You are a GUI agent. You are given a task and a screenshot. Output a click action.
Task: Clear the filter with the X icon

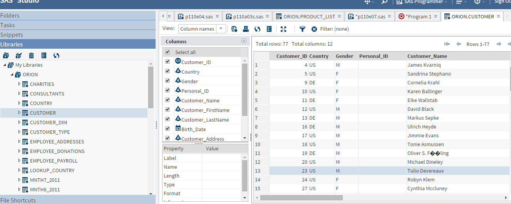point(314,29)
